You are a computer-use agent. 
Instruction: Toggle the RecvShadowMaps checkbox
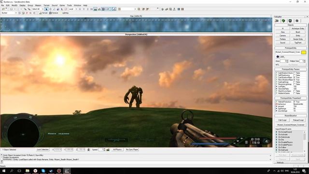point(295,80)
